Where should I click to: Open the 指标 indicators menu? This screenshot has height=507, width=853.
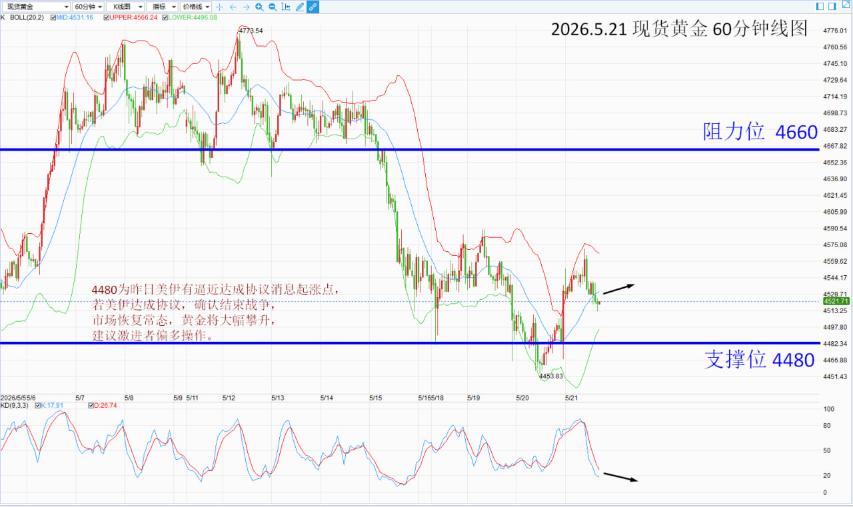tap(162, 7)
